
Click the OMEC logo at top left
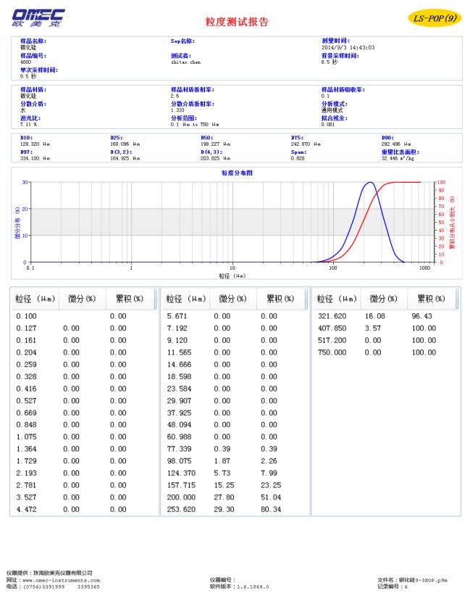pos(38,18)
